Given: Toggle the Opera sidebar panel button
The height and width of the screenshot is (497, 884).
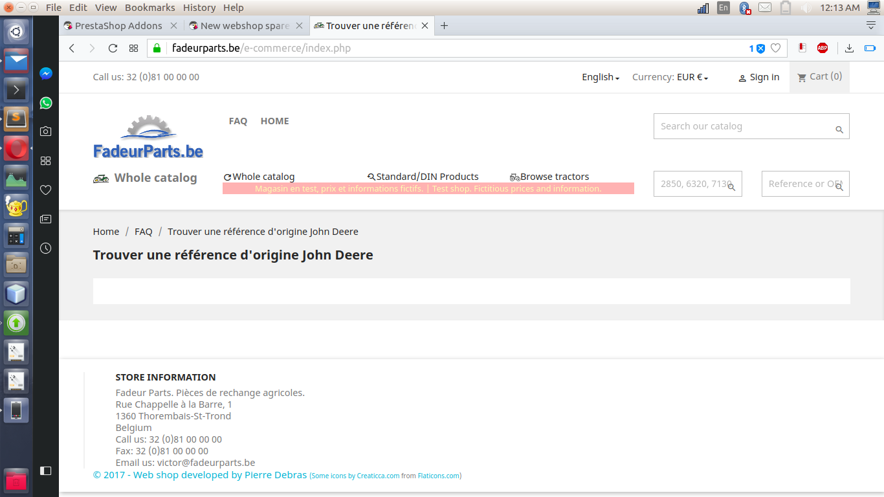Looking at the screenshot, I should 46,470.
